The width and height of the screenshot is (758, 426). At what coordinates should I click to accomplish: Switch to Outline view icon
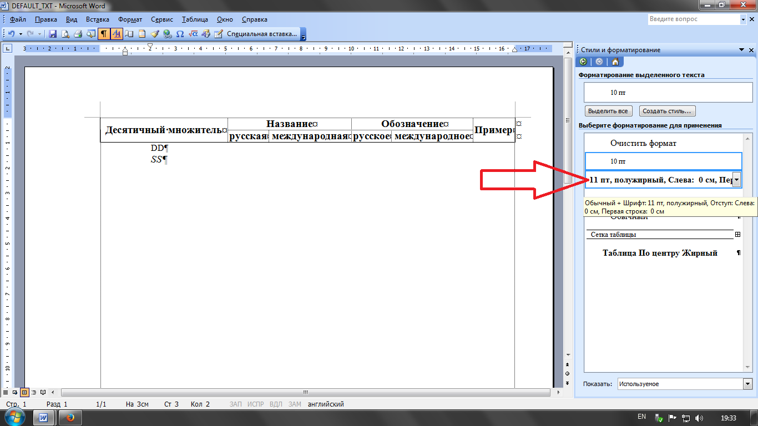pos(34,392)
